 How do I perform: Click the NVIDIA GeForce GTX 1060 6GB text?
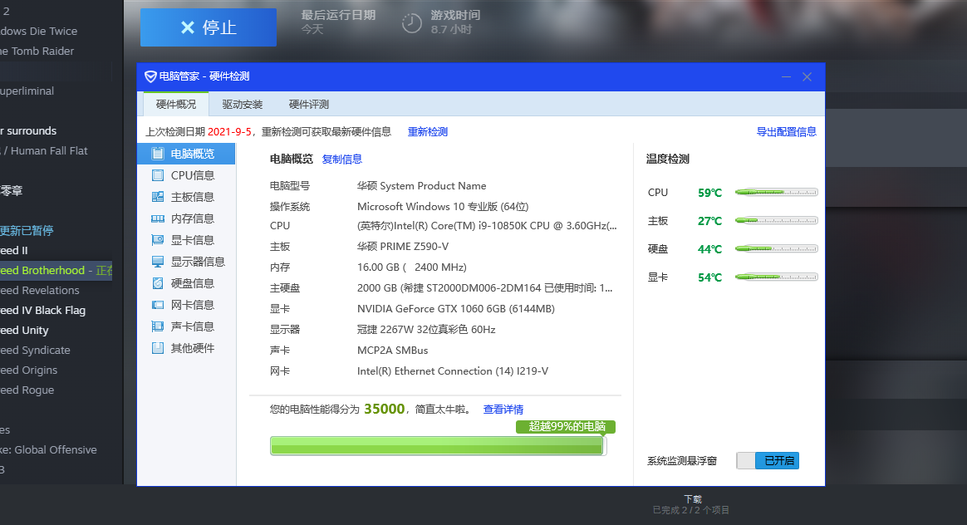point(456,308)
